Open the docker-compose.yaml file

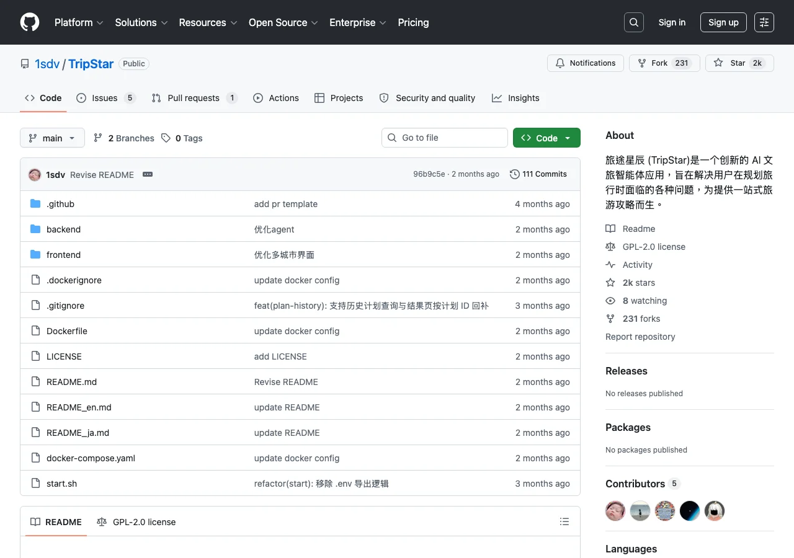(x=91, y=458)
